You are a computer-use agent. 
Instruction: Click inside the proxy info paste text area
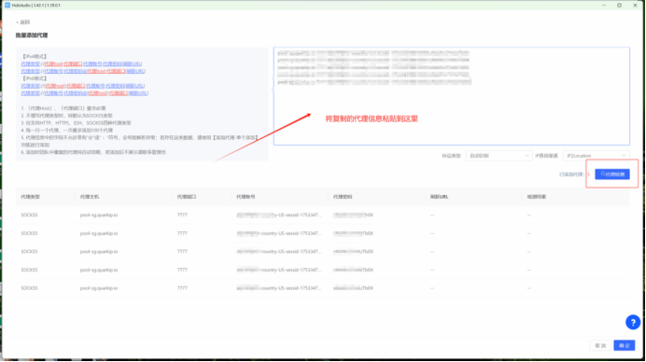pyautogui.click(x=452, y=96)
